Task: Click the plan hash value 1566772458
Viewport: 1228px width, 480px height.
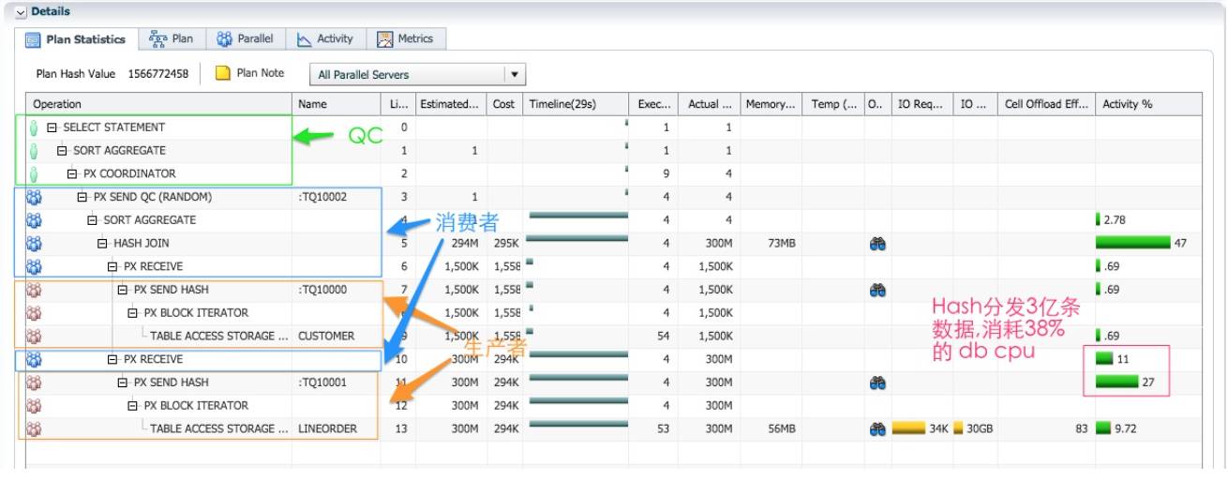Action: coord(157,74)
